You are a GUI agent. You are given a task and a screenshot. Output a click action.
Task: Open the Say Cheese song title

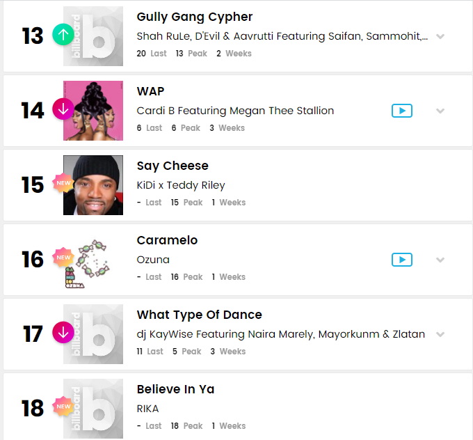[173, 166]
